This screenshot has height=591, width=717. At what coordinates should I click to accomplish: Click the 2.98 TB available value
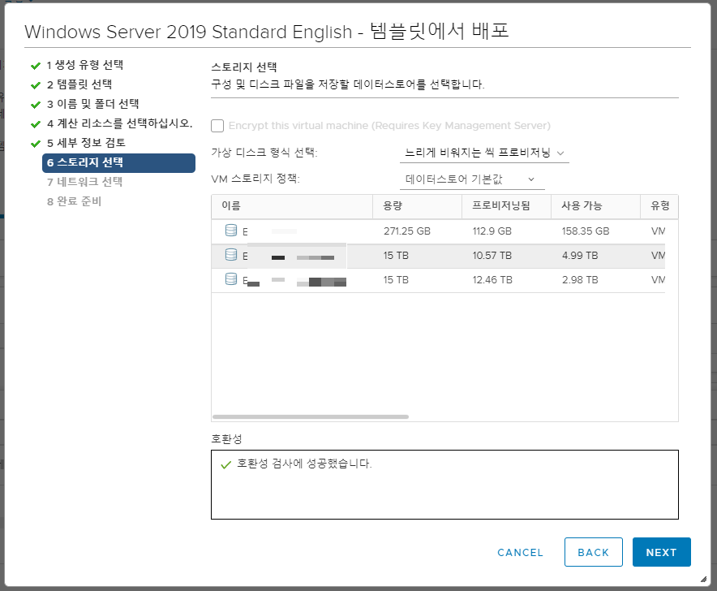click(580, 280)
